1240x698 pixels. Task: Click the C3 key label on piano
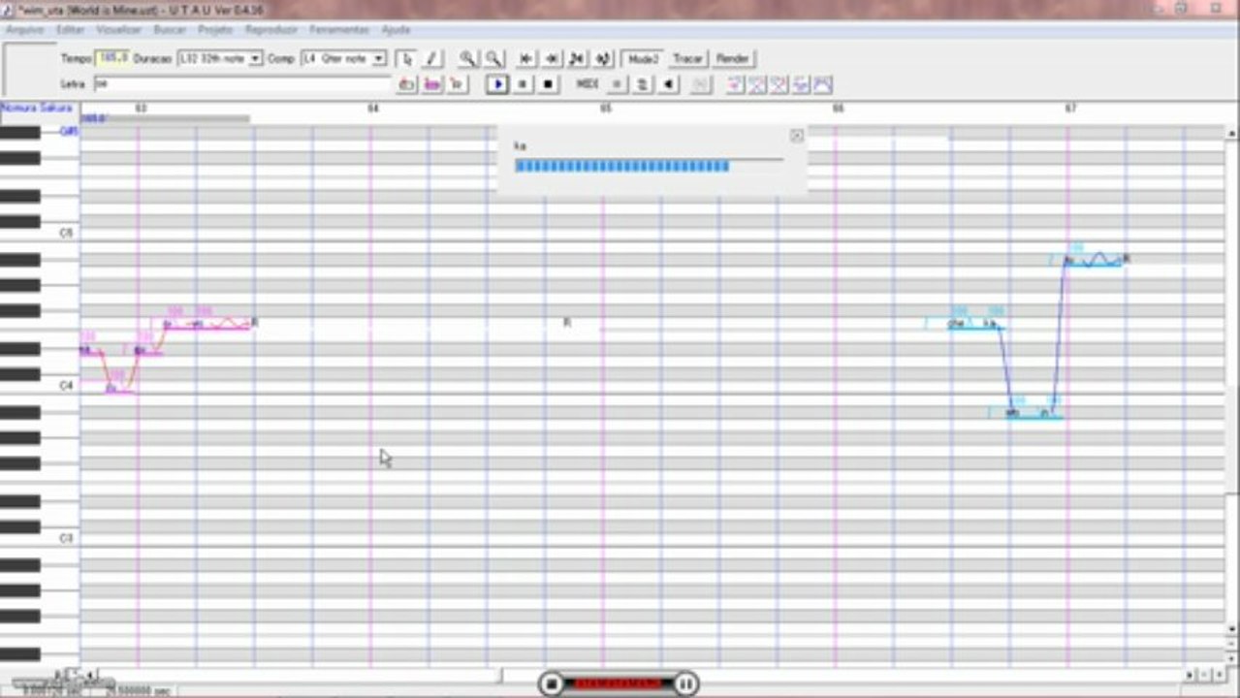(66, 538)
